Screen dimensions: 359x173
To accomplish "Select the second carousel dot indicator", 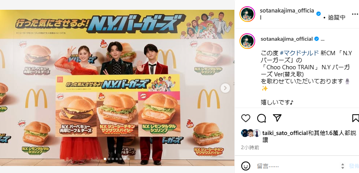I will (109, 159).
